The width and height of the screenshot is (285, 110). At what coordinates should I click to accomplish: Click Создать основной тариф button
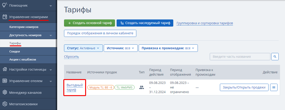pyautogui.click(x=89, y=23)
